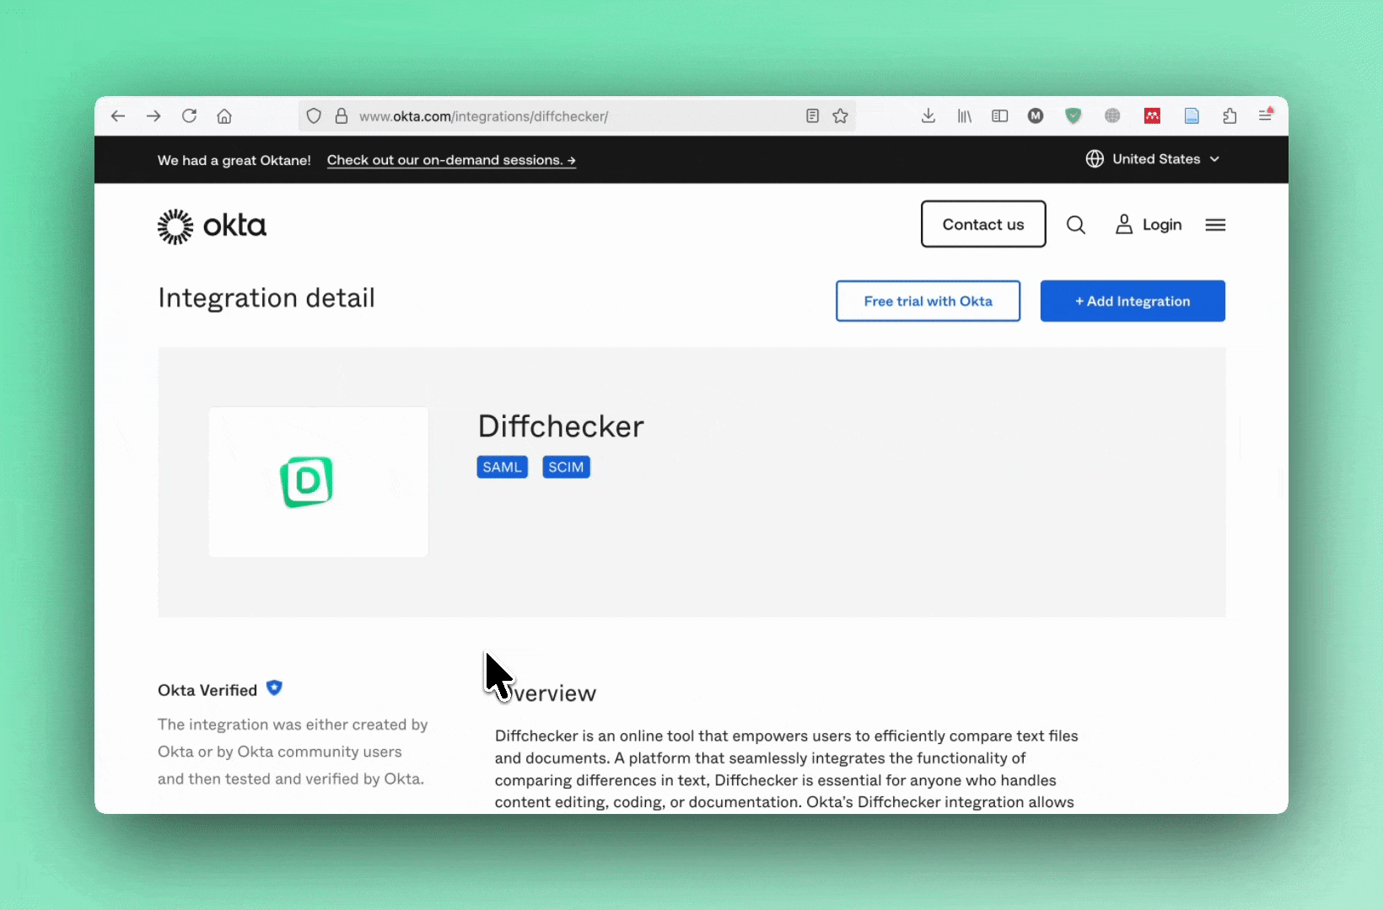
Task: Bookmark the page with the star icon
Action: click(840, 115)
